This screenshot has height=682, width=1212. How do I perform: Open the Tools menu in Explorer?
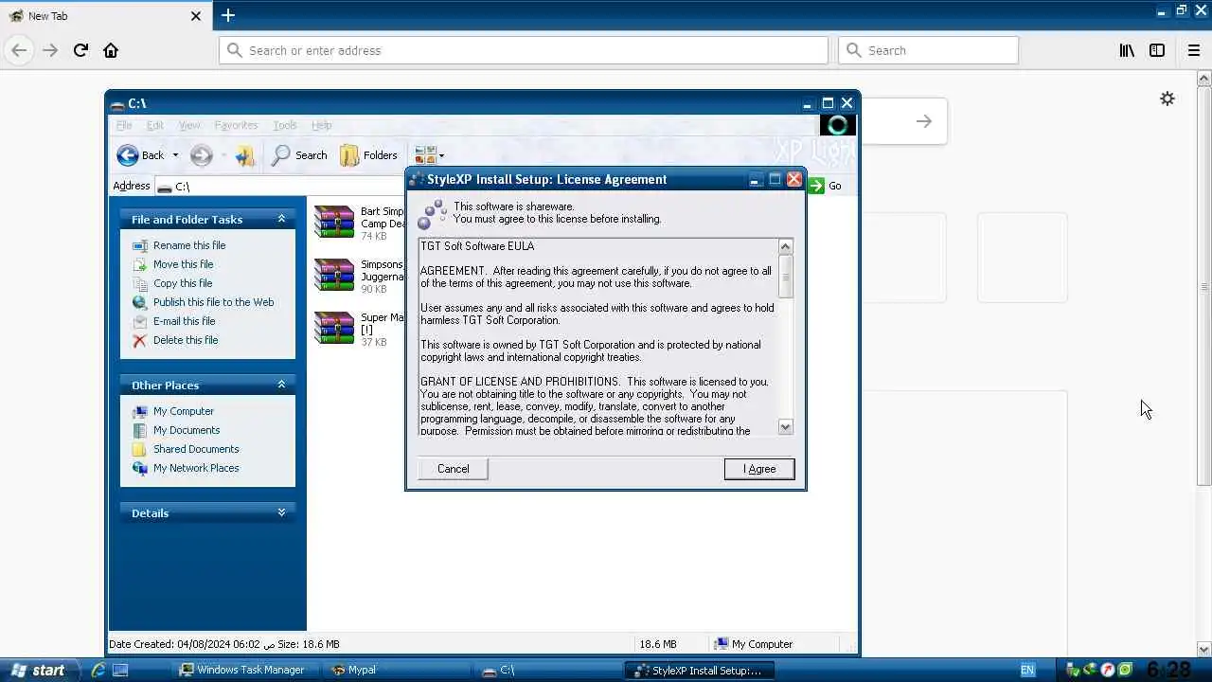285,125
